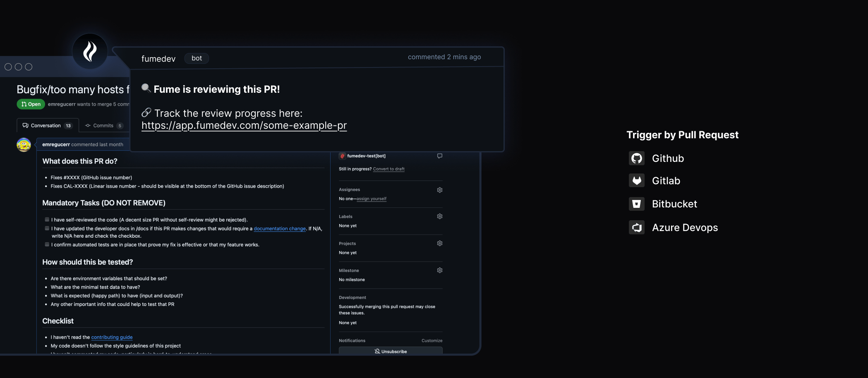Click the Bugfix/too many hosts PR title
The height and width of the screenshot is (378, 868).
point(73,89)
